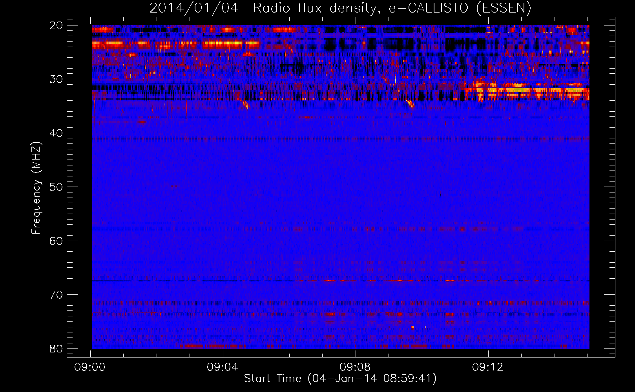
Task: Click the 09:12 time tick label
Action: click(x=488, y=367)
